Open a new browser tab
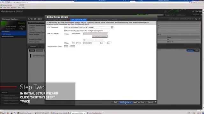Viewport: 204px width, 114px height. pyautogui.click(x=22, y=5)
